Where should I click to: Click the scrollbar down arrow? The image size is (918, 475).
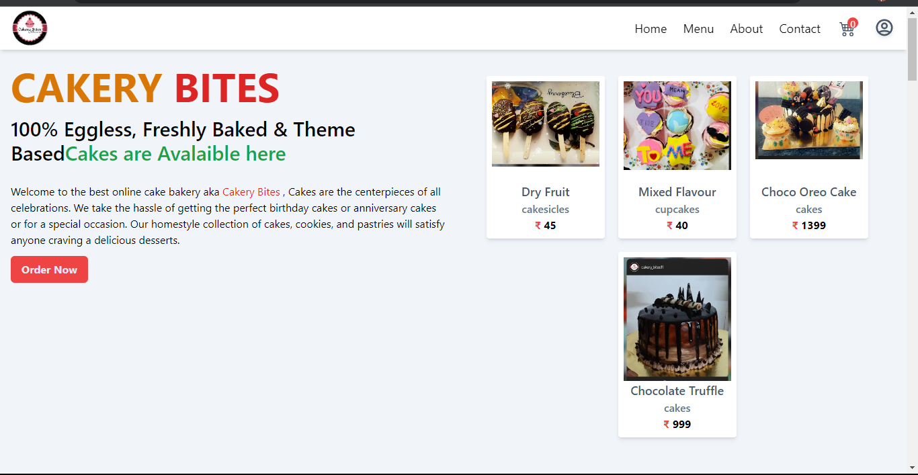pyautogui.click(x=912, y=468)
